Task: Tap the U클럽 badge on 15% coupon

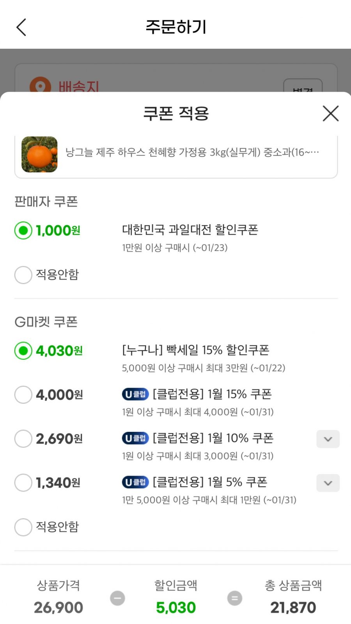Action: tap(135, 394)
